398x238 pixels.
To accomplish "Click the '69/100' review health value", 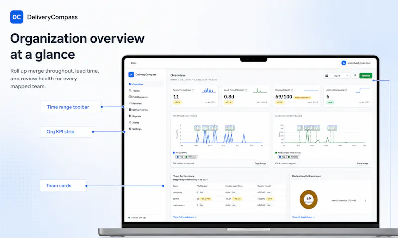I will [x=284, y=97].
